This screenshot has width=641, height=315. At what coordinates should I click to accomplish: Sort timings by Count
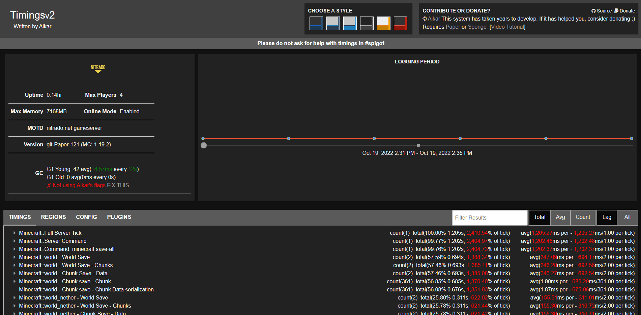pos(583,217)
